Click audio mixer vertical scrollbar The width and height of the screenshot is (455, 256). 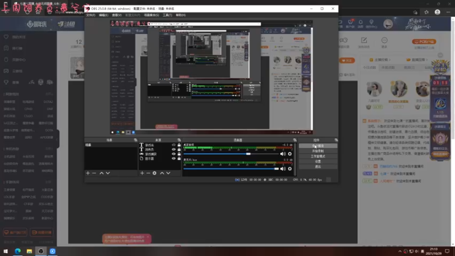point(295,159)
